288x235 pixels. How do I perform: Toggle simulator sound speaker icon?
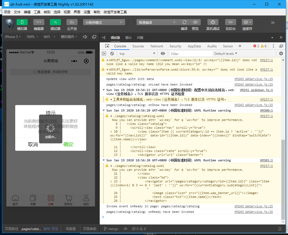click(85, 37)
